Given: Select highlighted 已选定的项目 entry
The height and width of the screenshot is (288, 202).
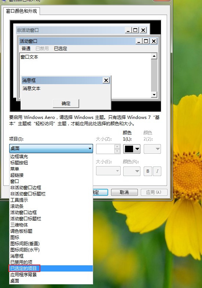Looking at the screenshot, I should tap(51, 269).
